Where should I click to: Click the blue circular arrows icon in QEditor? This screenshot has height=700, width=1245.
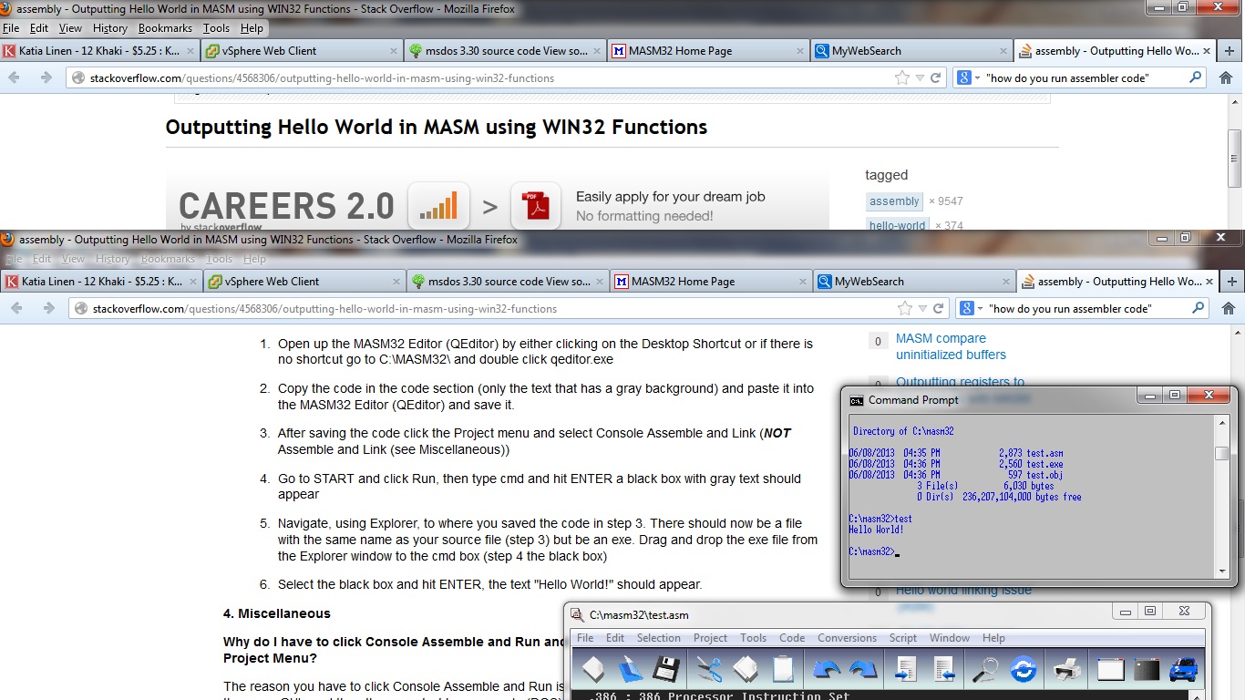[1023, 670]
